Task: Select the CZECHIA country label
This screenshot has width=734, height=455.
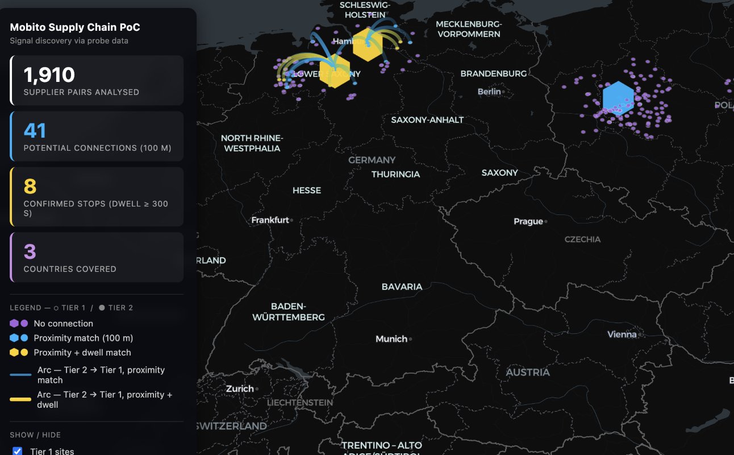Action: [582, 239]
